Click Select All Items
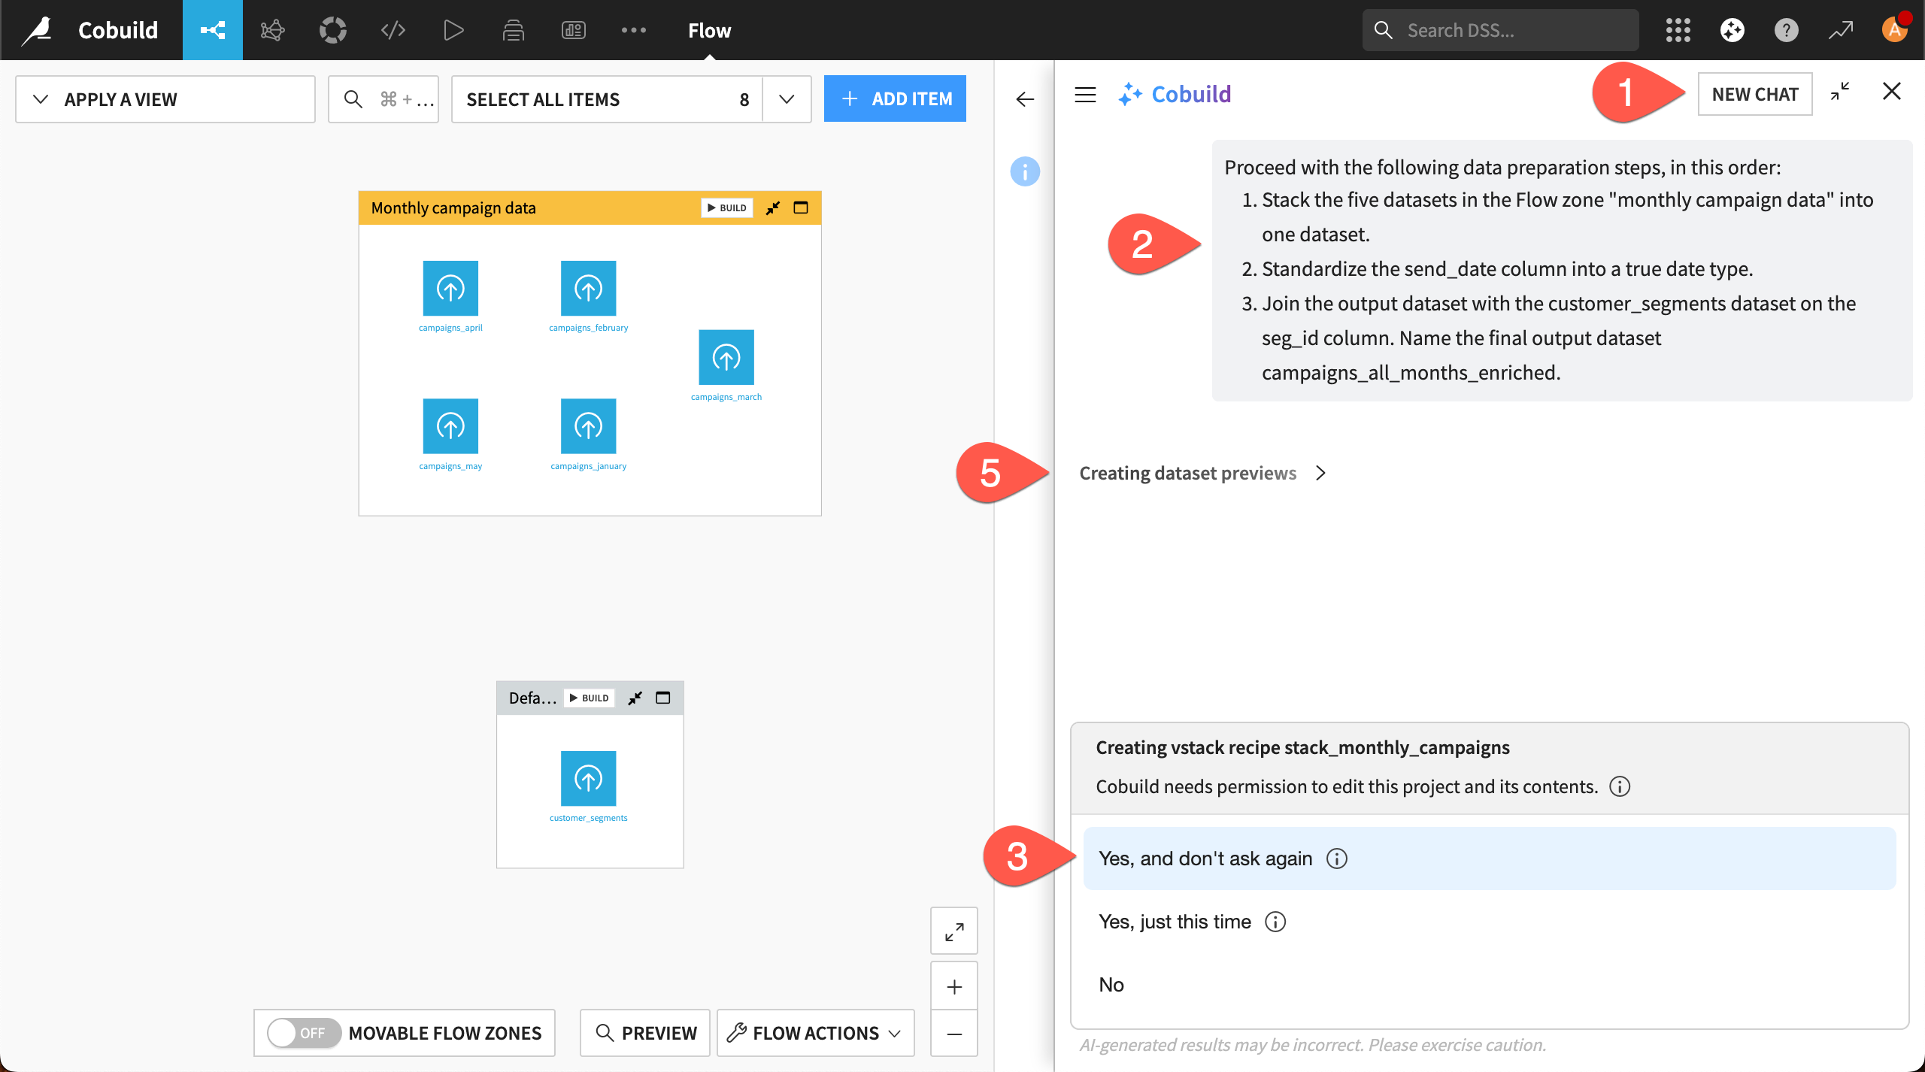 tap(607, 99)
